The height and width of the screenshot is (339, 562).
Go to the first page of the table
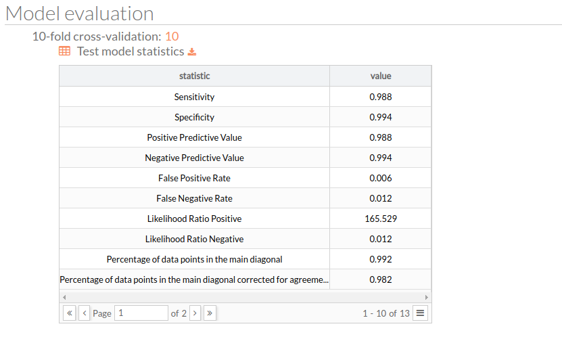pos(69,313)
